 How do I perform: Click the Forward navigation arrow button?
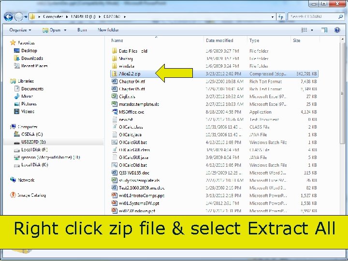tap(19, 16)
